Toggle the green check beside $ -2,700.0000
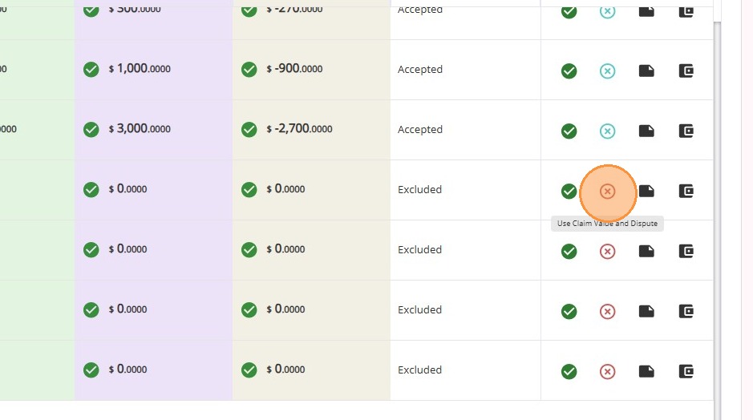Image resolution: width=753 pixels, height=420 pixels. click(249, 129)
